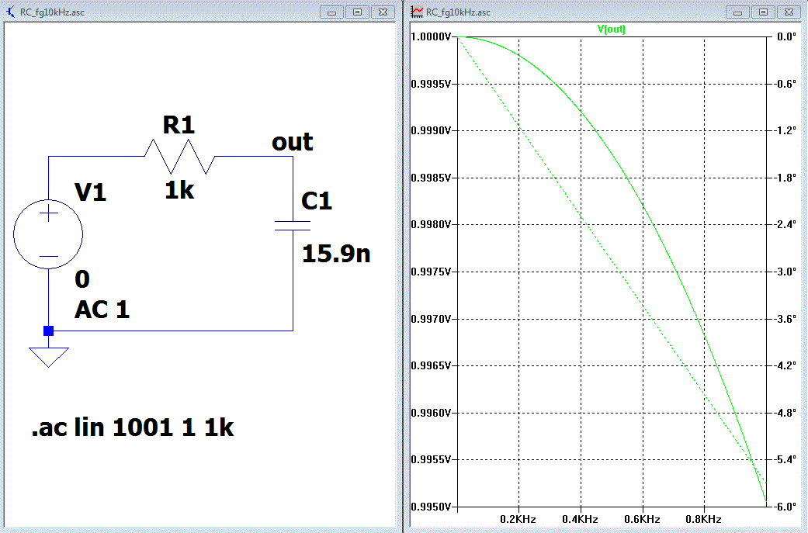
Task: Select the capacitor C1 symbol
Action: (x=293, y=225)
